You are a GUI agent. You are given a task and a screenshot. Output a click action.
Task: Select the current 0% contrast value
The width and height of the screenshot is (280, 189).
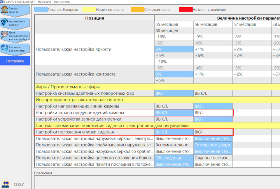(174, 74)
